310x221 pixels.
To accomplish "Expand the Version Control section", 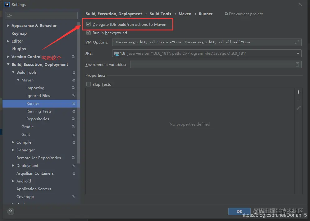I will [8, 57].
